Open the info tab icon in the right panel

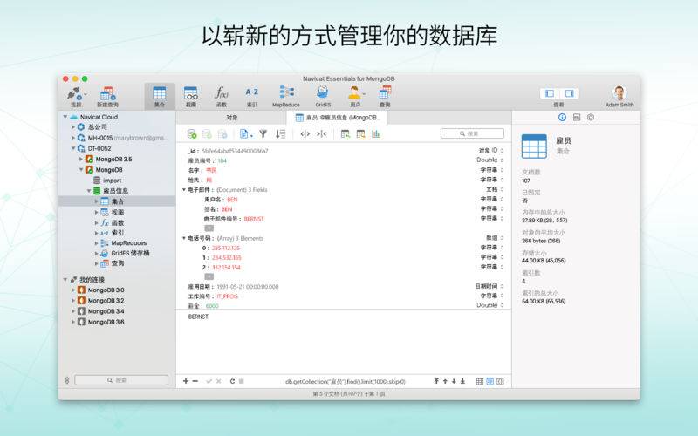coord(562,118)
